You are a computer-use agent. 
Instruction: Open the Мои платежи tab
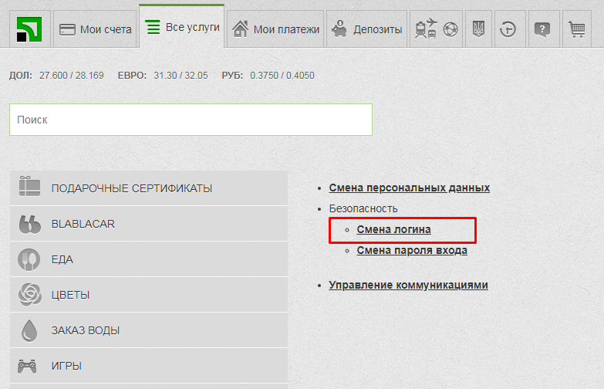(275, 29)
